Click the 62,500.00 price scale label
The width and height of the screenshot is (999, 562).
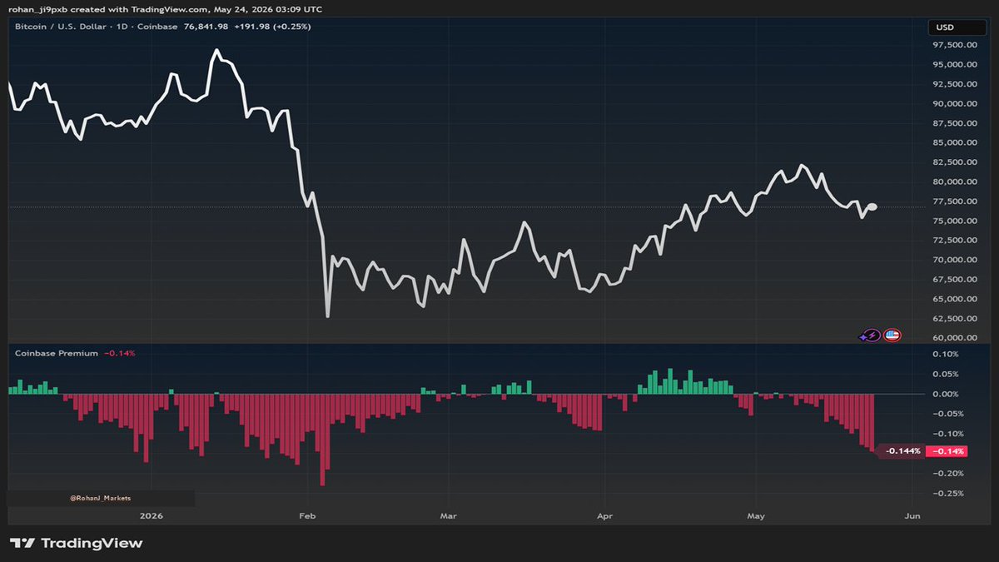click(x=953, y=318)
